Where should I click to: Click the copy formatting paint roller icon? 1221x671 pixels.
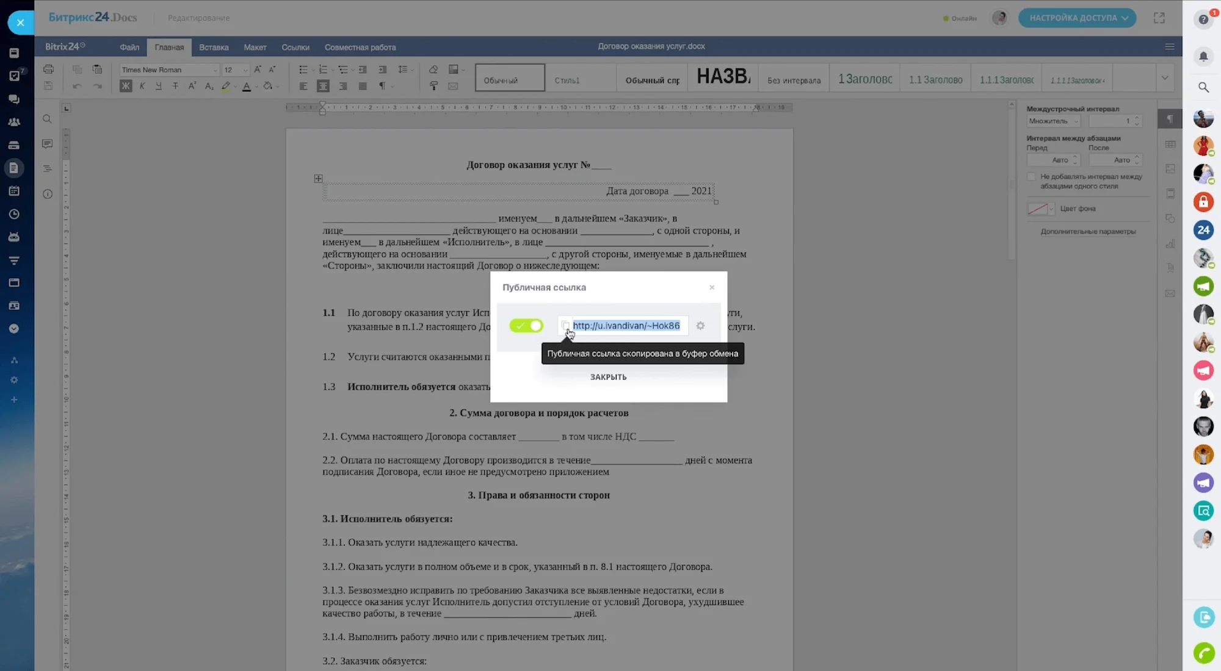coord(433,86)
